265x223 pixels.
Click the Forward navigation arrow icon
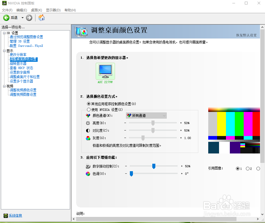pos(29,17)
